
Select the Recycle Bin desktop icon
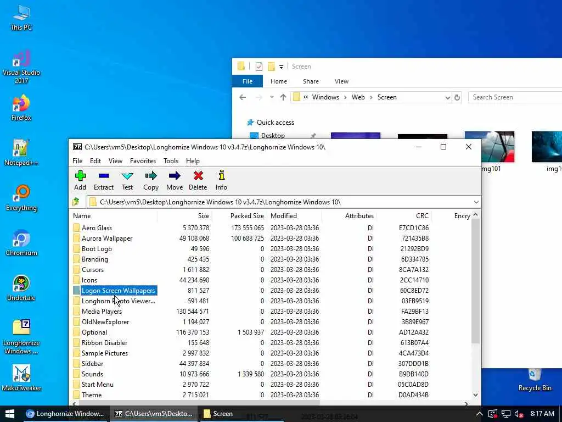(535, 380)
